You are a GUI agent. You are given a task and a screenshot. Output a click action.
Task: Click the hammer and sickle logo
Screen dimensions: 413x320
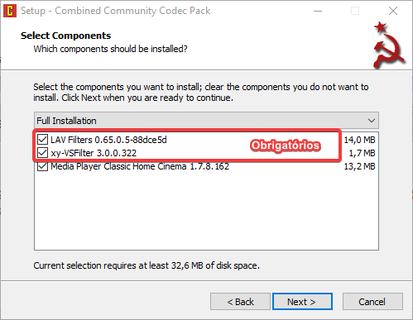[x=389, y=51]
